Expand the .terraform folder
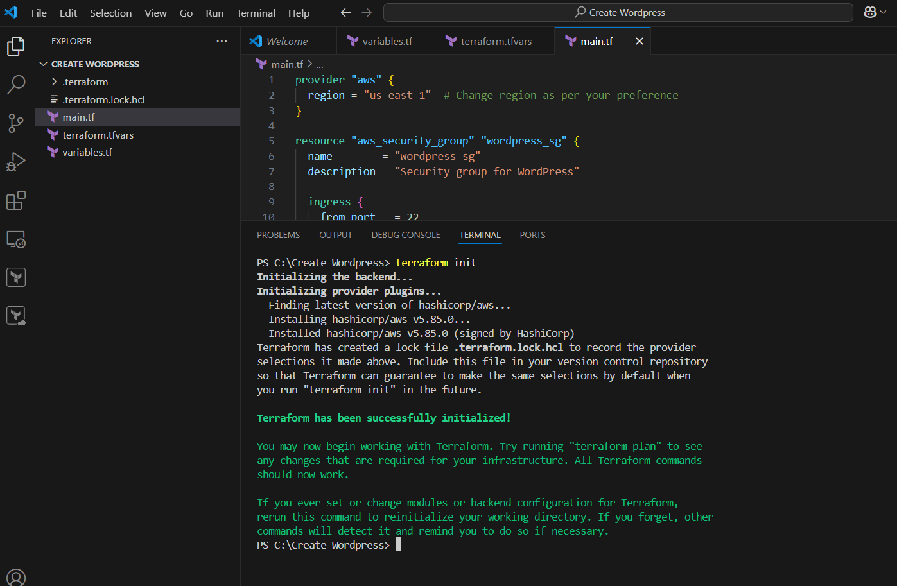897x586 pixels. coord(137,82)
